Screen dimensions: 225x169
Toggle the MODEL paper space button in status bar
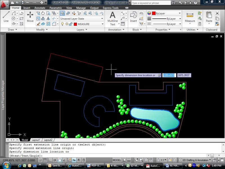(x=117, y=160)
